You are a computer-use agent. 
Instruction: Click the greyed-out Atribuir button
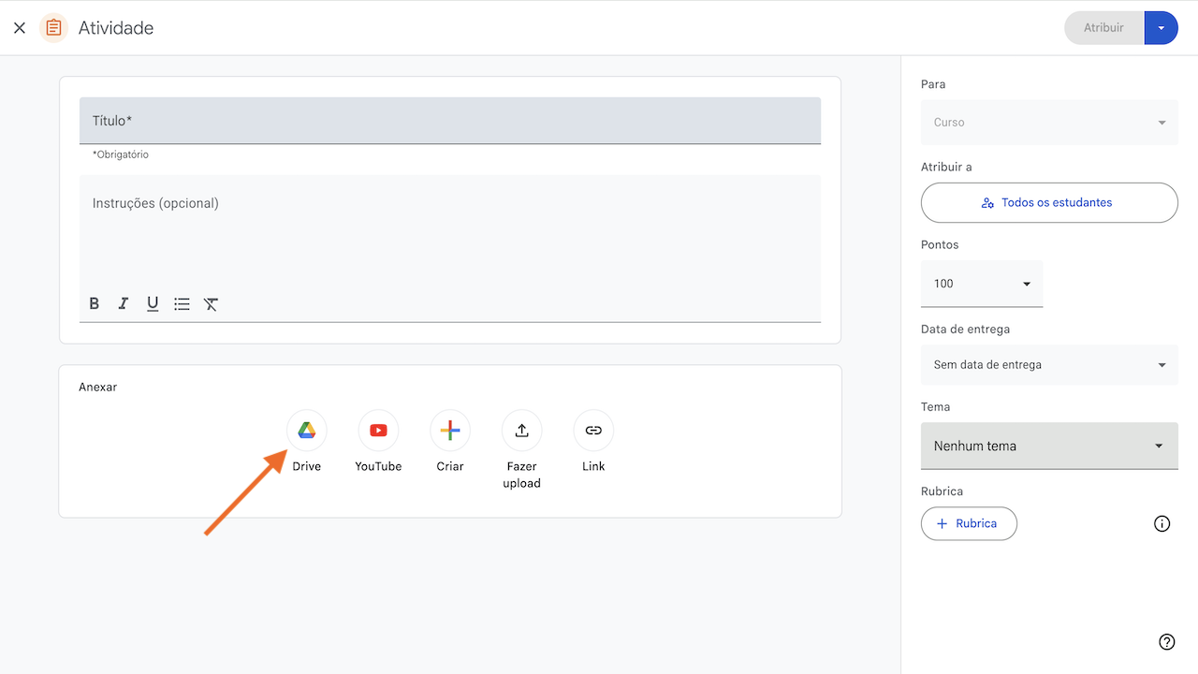1104,28
